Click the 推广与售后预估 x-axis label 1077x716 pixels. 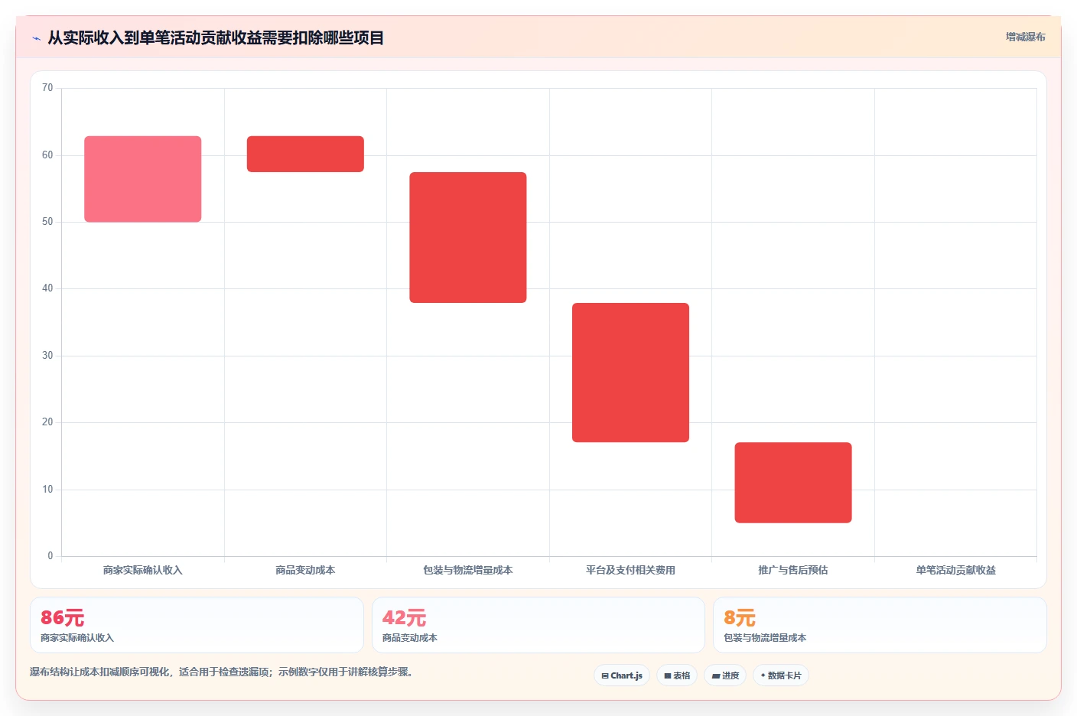[793, 570]
